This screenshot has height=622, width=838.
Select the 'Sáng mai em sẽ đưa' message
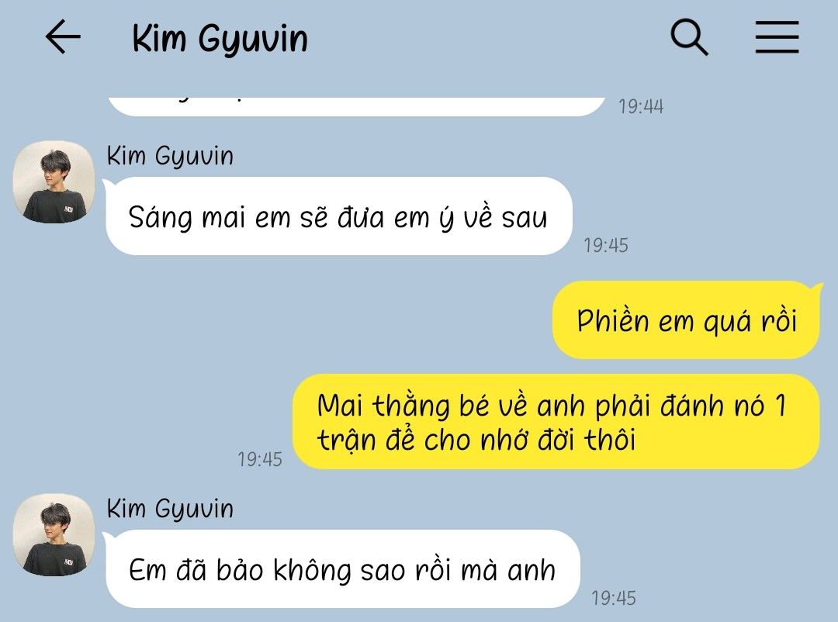pyautogui.click(x=338, y=216)
